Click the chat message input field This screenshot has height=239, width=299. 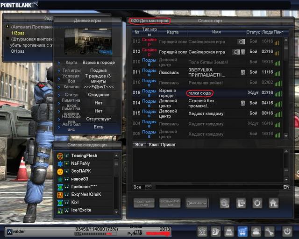tap(219, 187)
